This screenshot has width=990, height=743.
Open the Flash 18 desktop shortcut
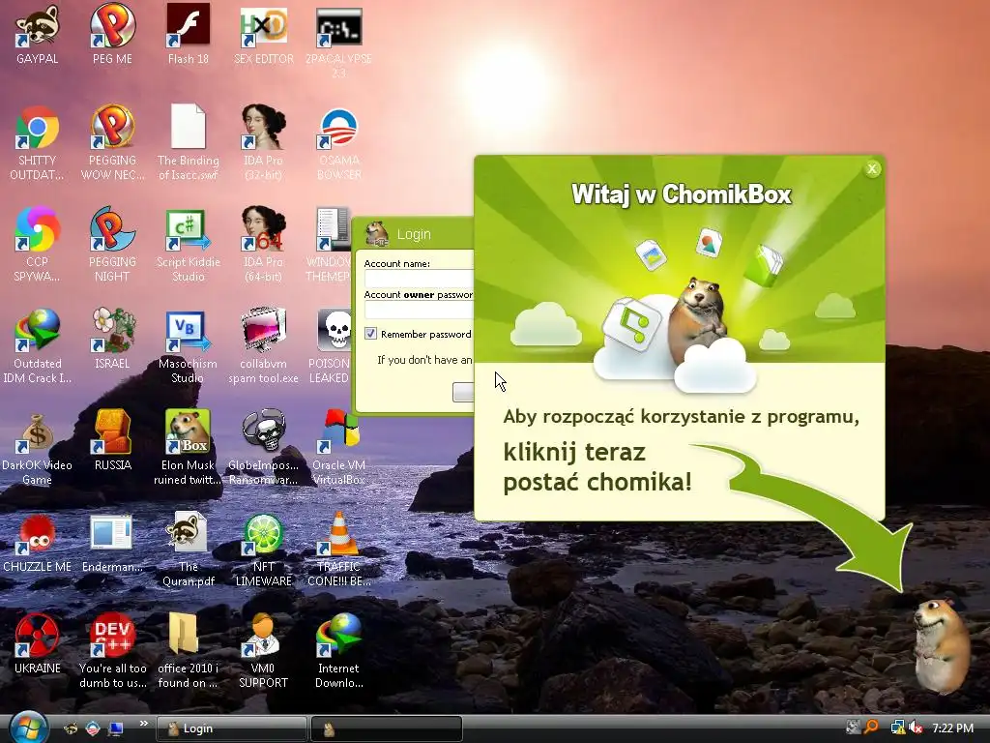[189, 35]
